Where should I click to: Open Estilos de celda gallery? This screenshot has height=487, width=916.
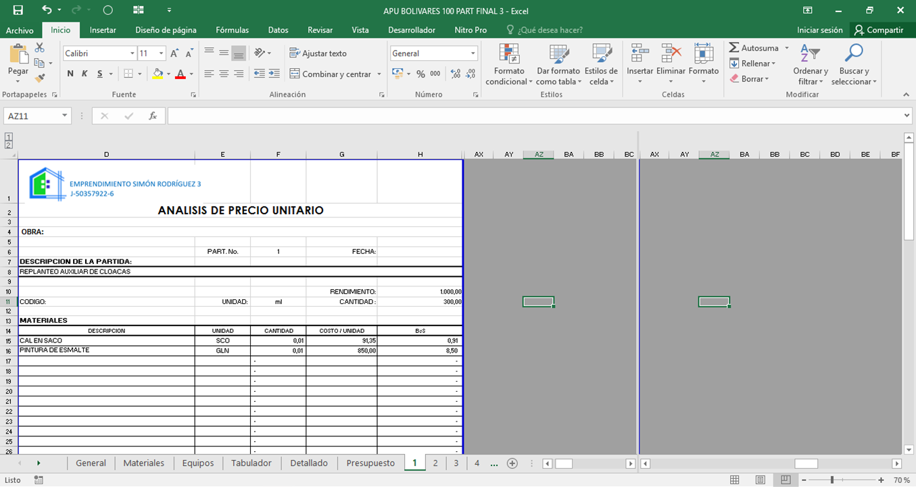[x=601, y=65]
